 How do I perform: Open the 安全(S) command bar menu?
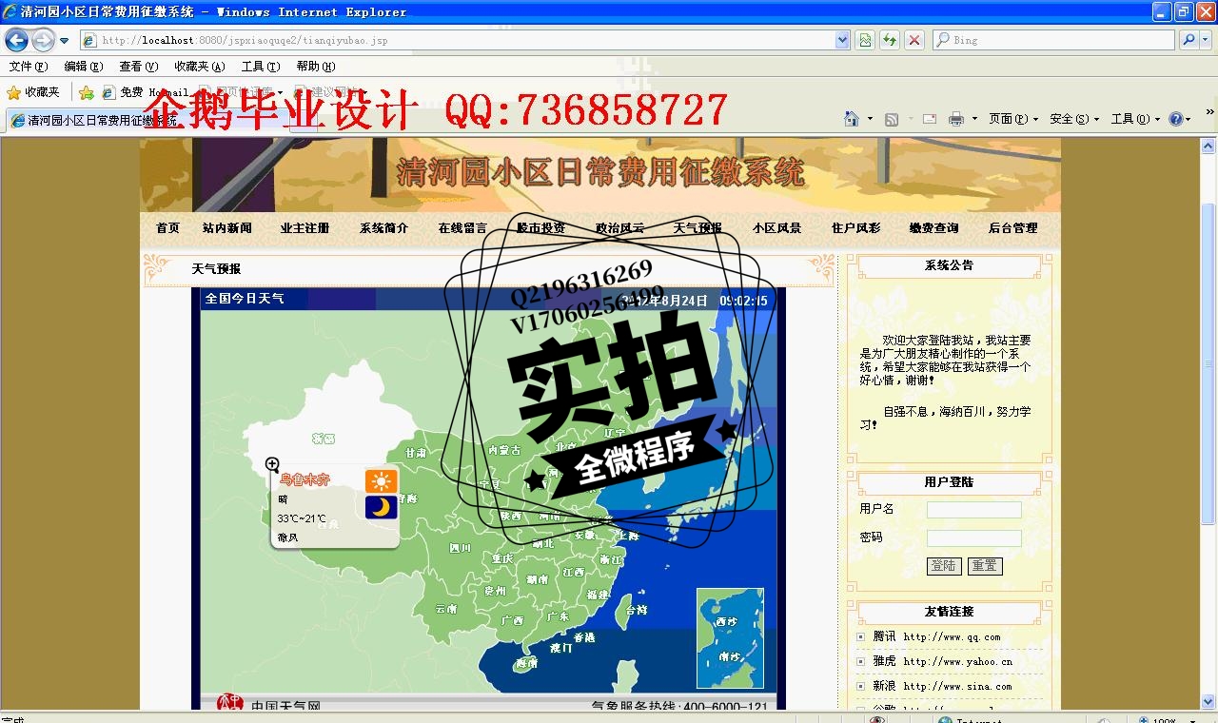[x=1074, y=119]
